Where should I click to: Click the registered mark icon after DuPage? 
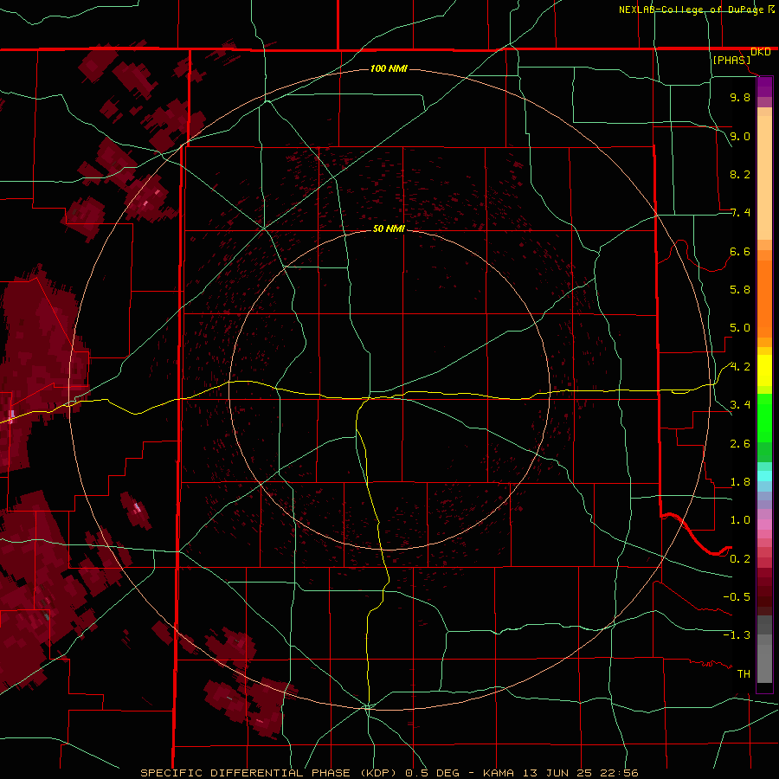point(771,9)
